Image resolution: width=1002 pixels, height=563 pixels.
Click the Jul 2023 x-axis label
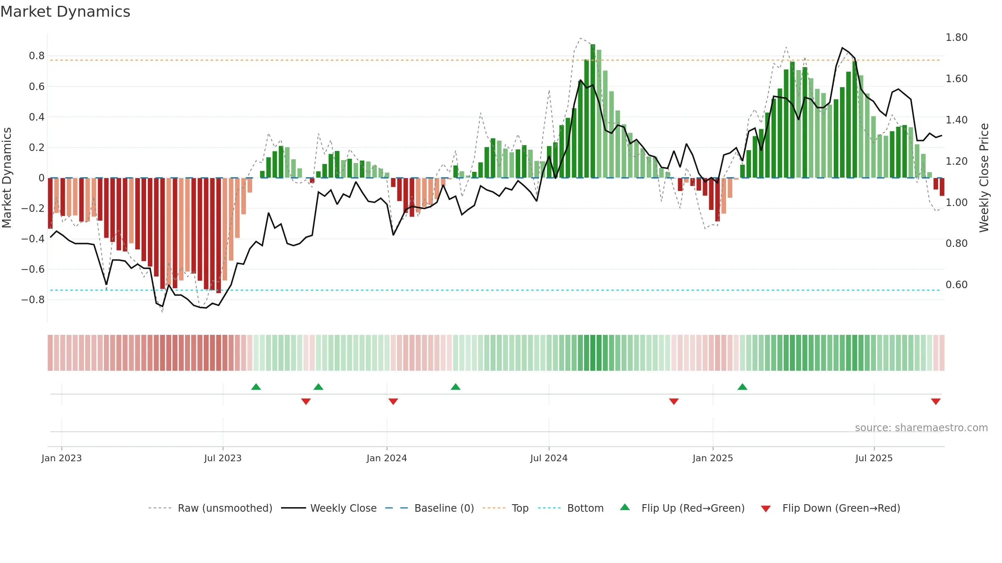(x=223, y=458)
